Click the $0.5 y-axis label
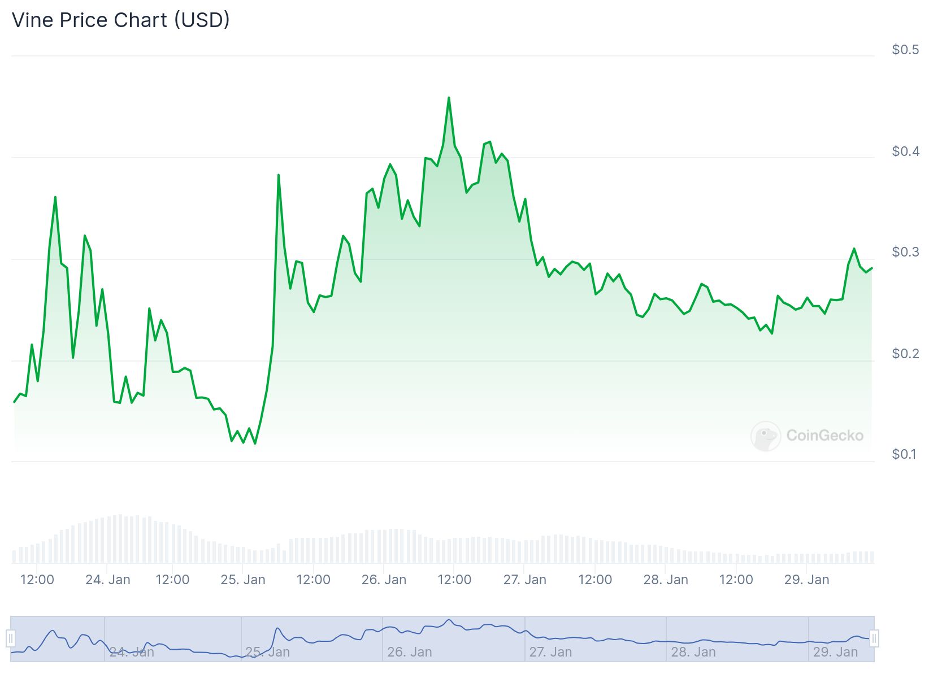This screenshot has width=929, height=678. (906, 50)
